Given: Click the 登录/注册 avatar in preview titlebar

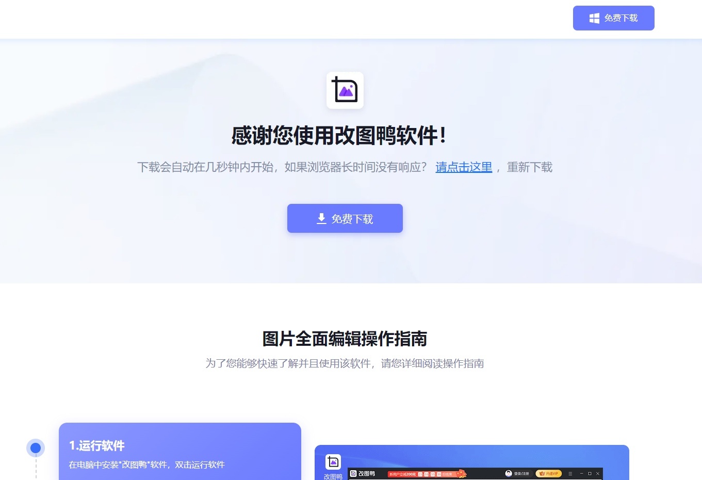Looking at the screenshot, I should tap(509, 473).
